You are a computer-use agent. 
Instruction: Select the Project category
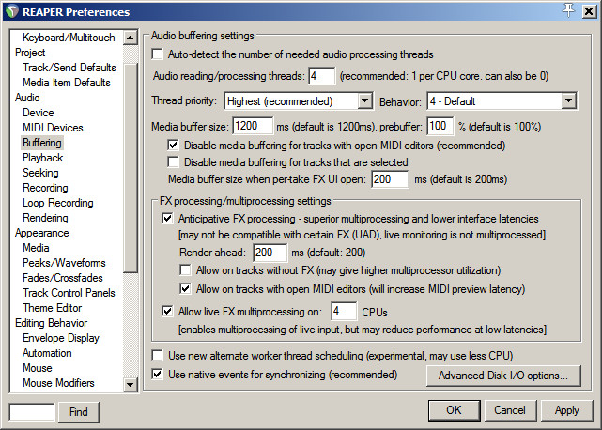point(30,53)
